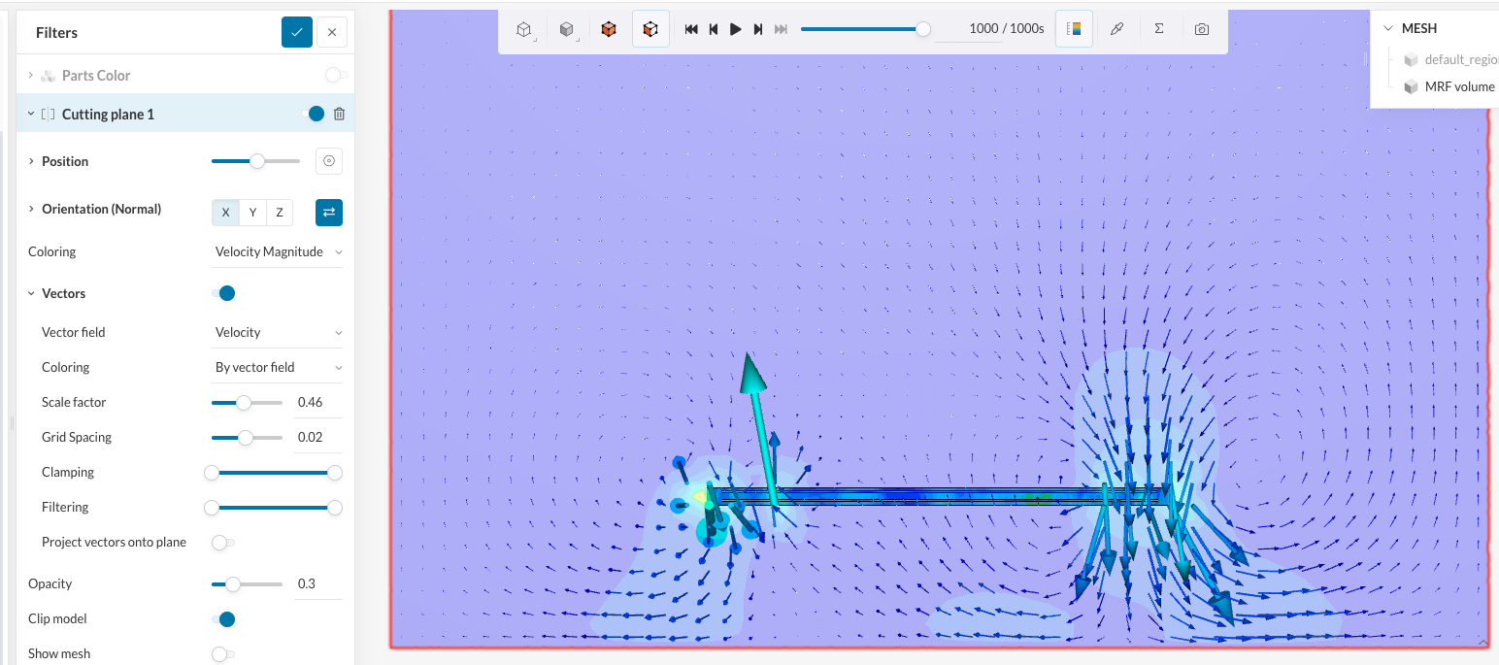Toggle Show mesh switch

click(x=223, y=653)
